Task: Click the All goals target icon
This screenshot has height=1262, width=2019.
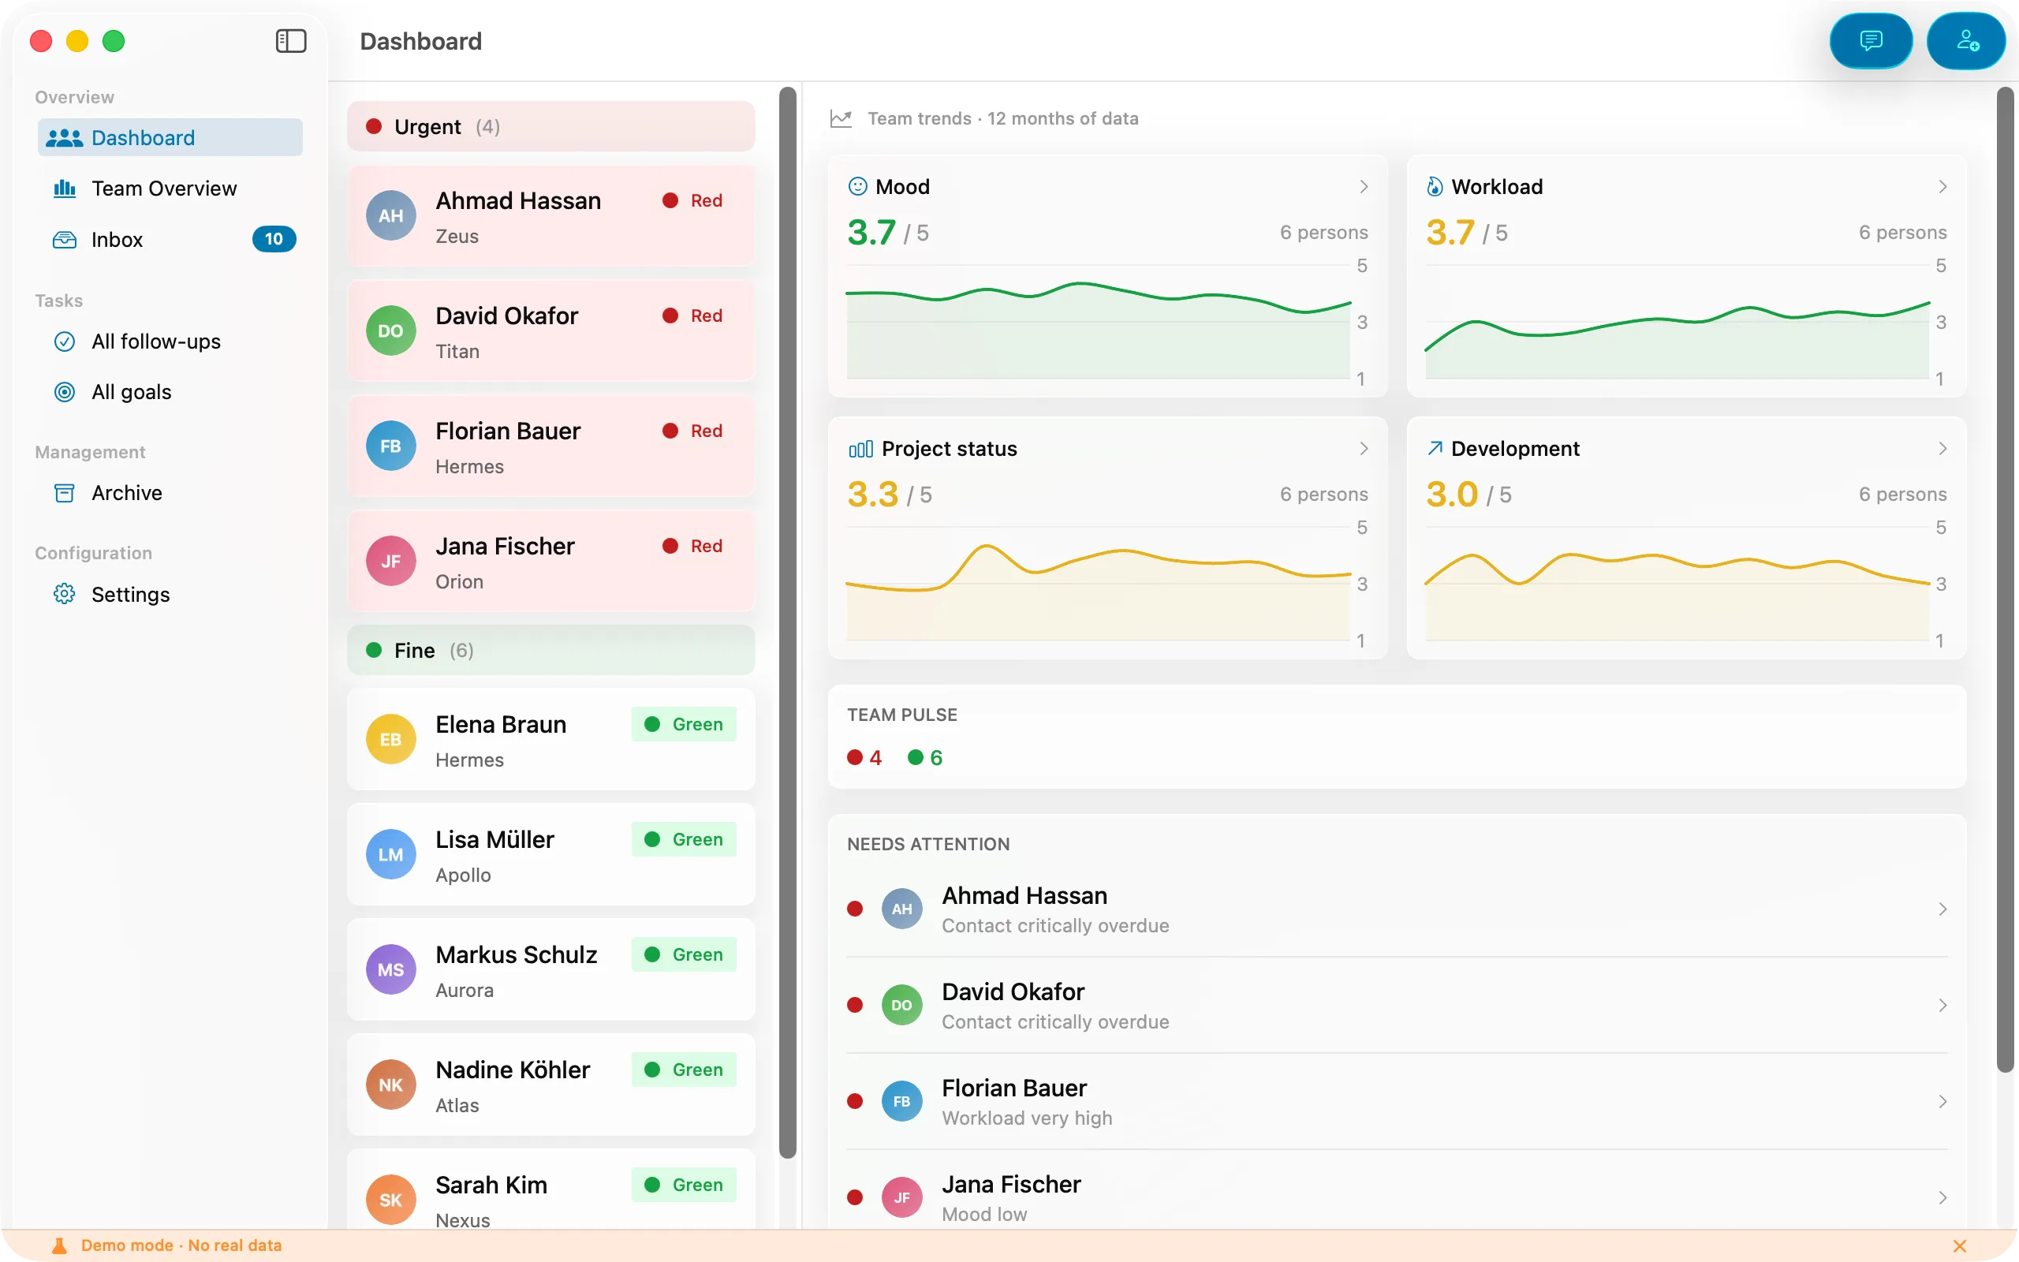Action: pos(64,392)
